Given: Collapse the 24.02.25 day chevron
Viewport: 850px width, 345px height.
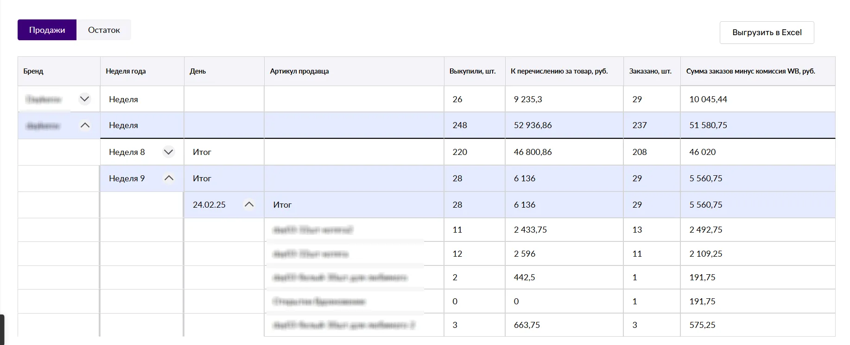Looking at the screenshot, I should click(249, 205).
